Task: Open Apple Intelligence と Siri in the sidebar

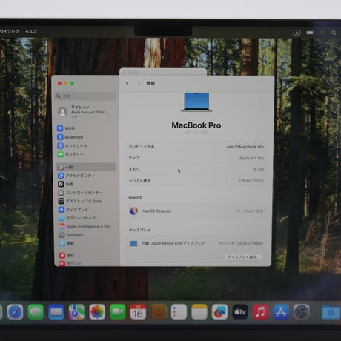Action: tap(85, 226)
